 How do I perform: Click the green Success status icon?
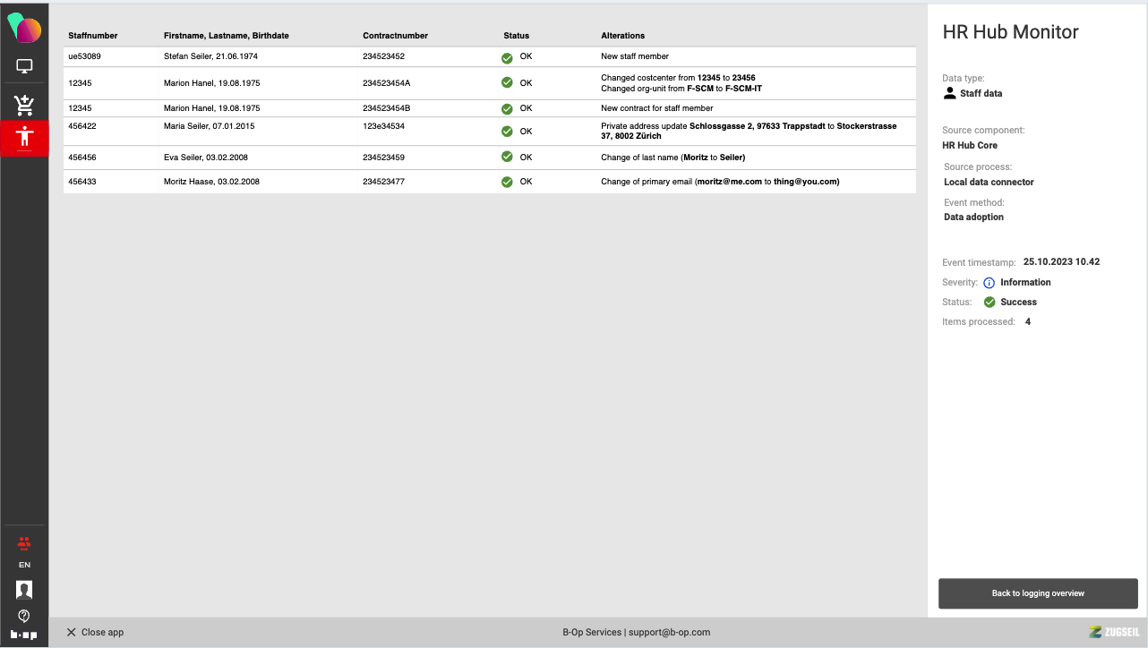pyautogui.click(x=990, y=303)
